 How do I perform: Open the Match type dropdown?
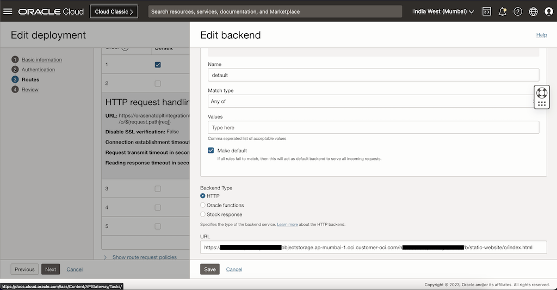[x=373, y=101]
